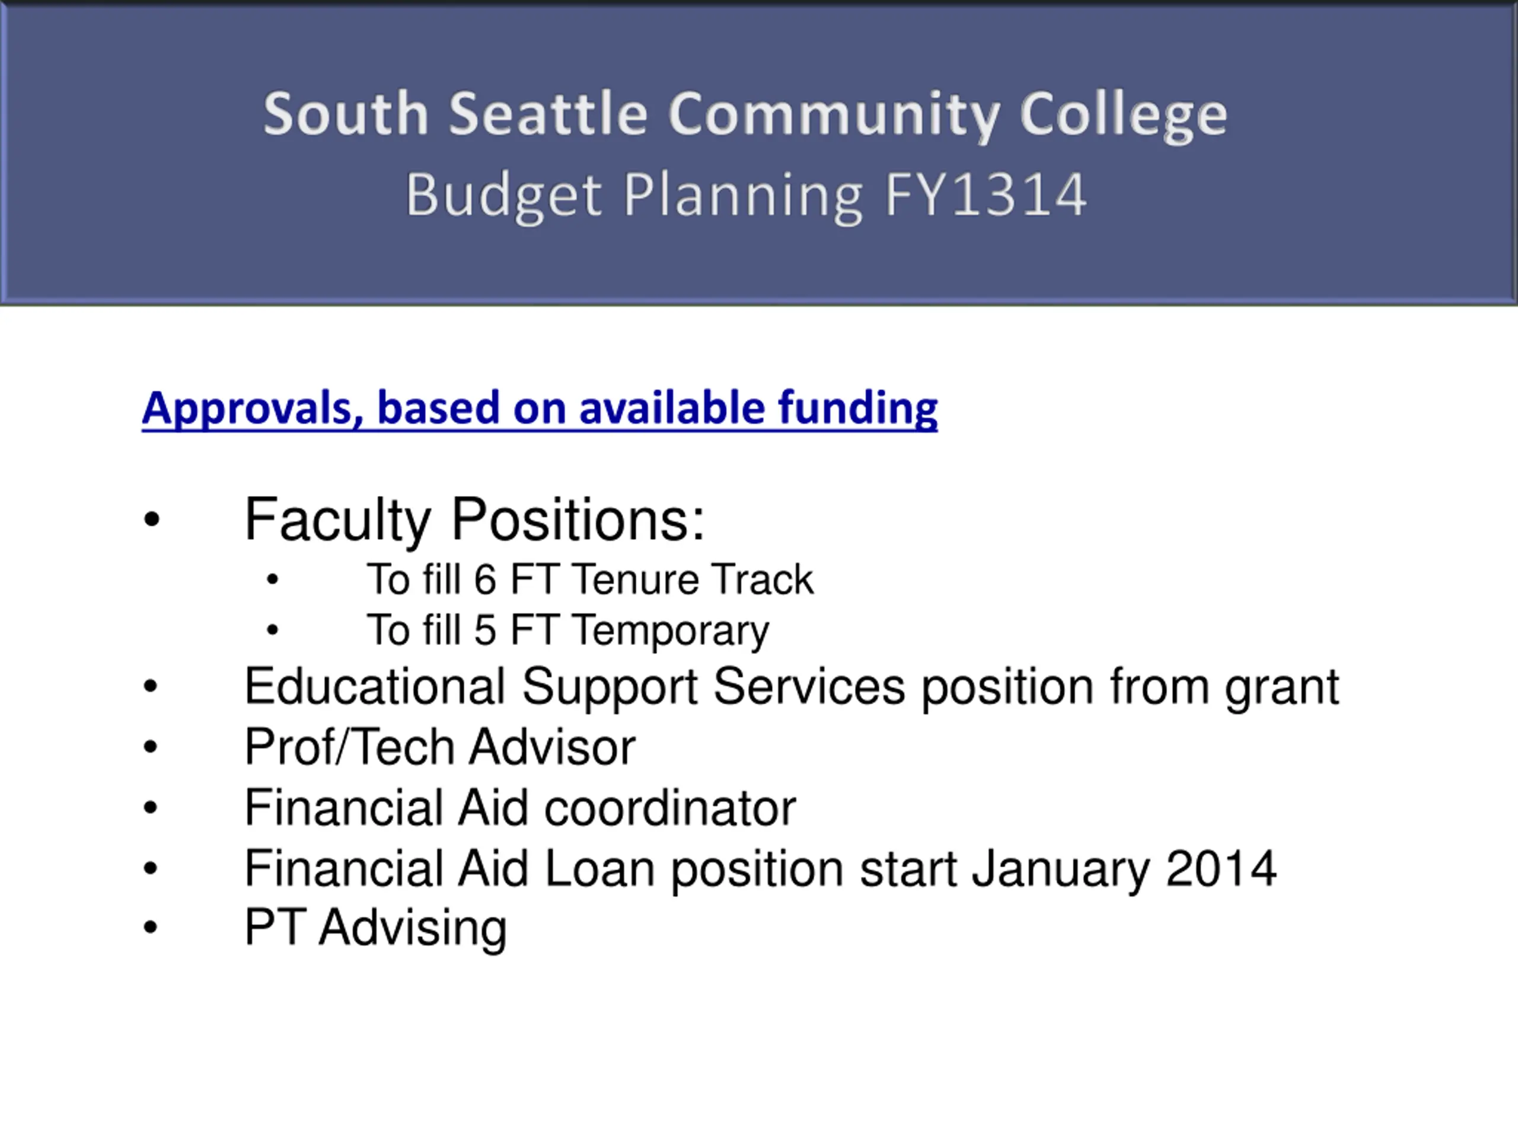Image resolution: width=1518 pixels, height=1138 pixels.
Task: Select the Financial Aid coordinator item
Action: point(520,807)
